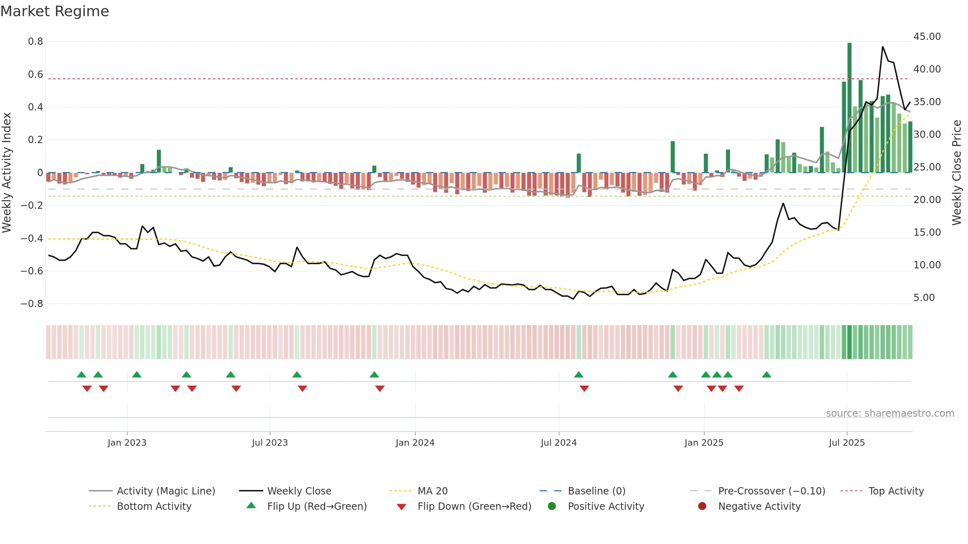This screenshot has width=968, height=544.
Task: Click the Jul 2023 axis label
Action: (270, 443)
